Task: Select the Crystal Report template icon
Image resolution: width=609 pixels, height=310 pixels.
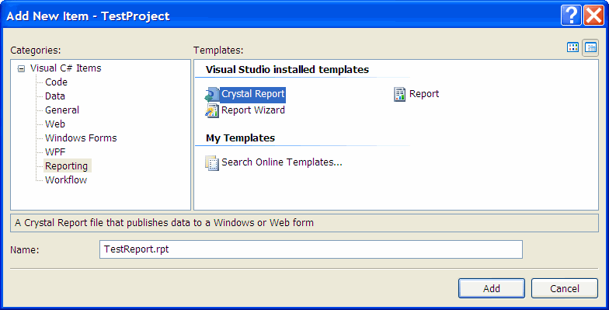Action: click(212, 95)
